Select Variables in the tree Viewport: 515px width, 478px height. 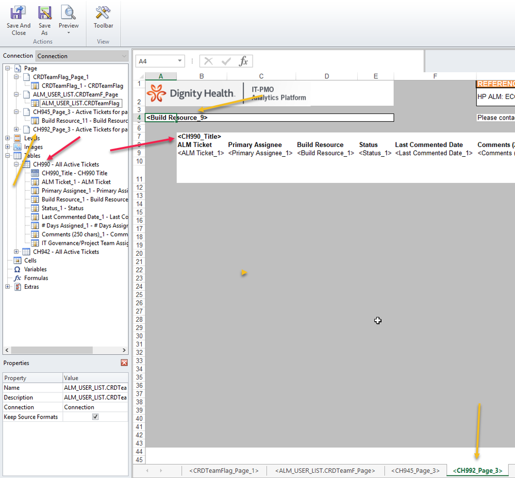click(x=35, y=269)
